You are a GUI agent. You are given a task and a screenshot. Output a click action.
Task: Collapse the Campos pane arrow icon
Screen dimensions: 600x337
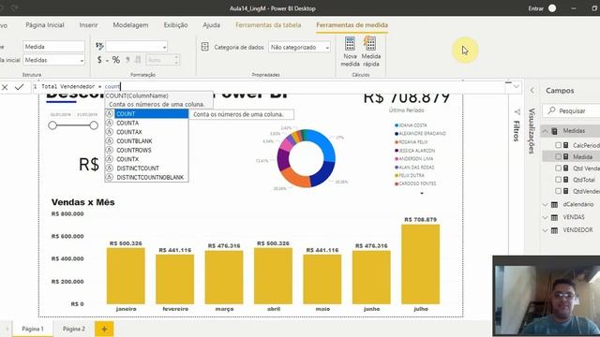coord(532,91)
